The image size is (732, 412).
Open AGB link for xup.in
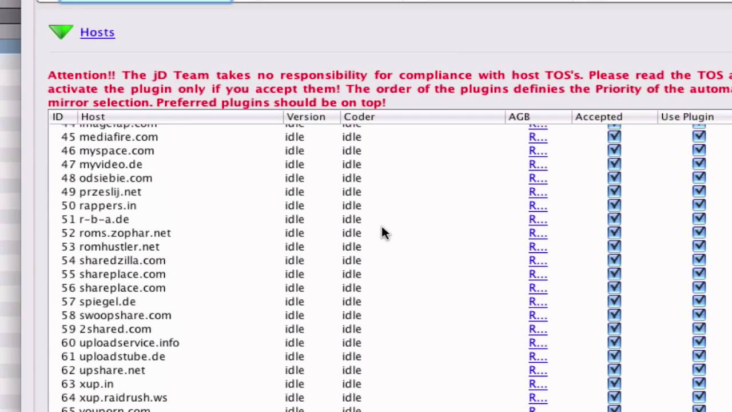tap(538, 384)
